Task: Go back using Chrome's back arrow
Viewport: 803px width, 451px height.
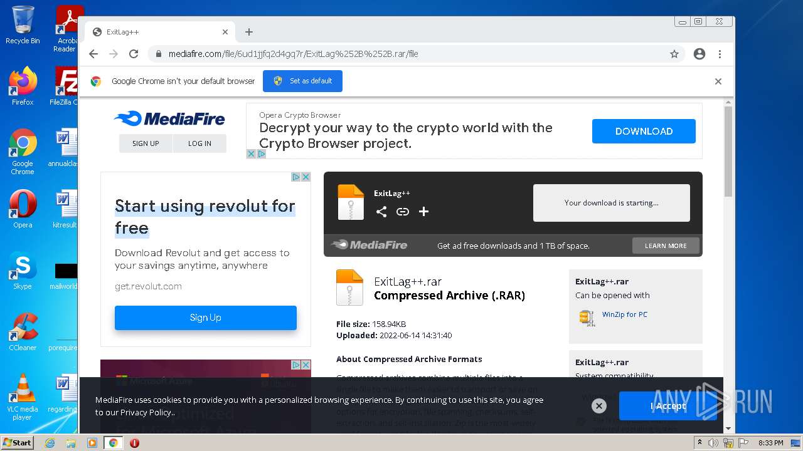Action: [93, 54]
